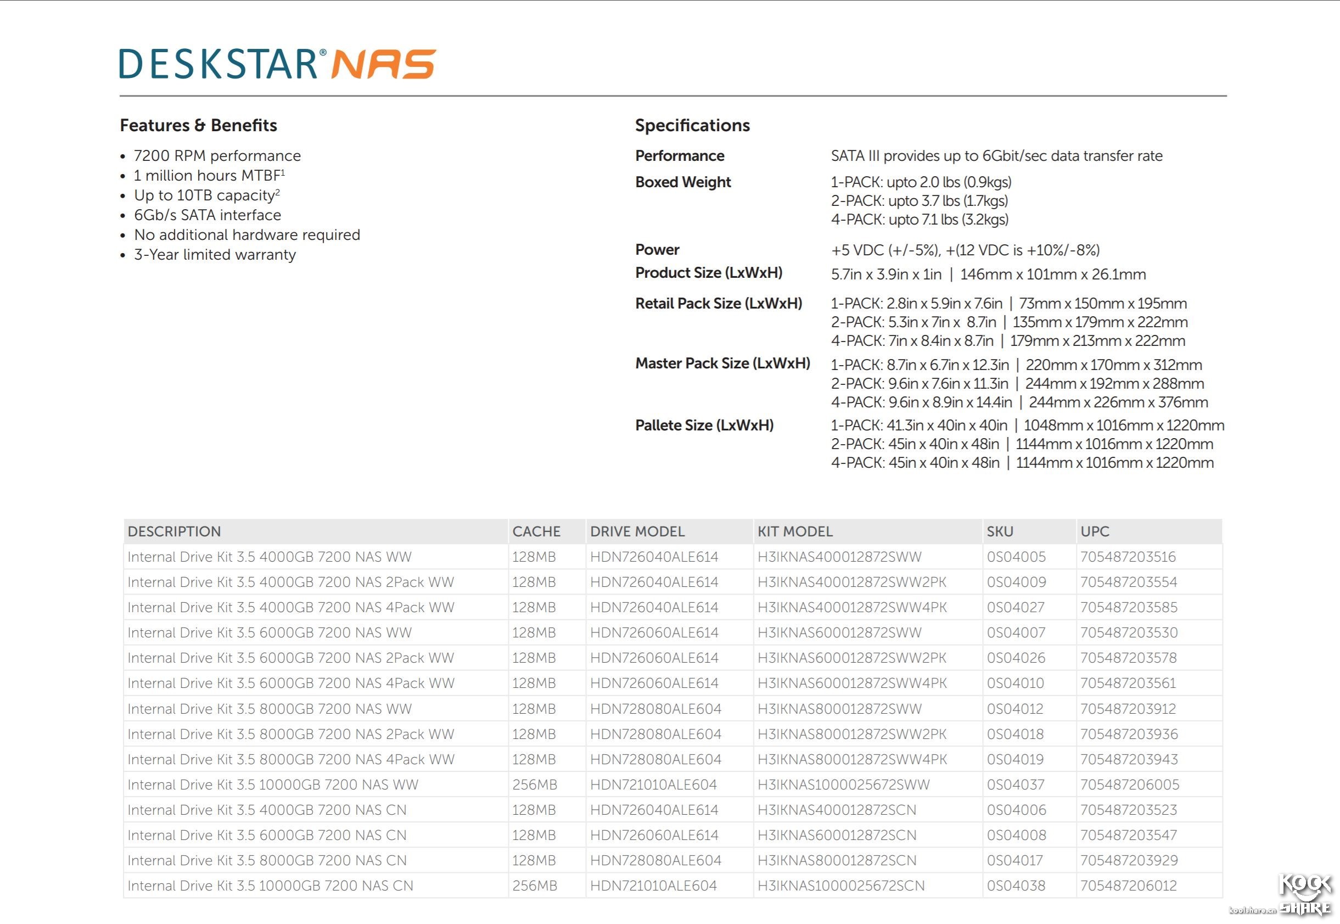Image resolution: width=1340 pixels, height=924 pixels.
Task: Click the 7200 RPM performance bullet
Action: [x=217, y=156]
